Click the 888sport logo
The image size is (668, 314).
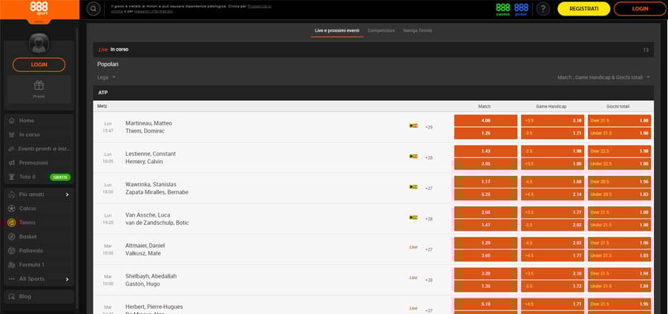39,8
